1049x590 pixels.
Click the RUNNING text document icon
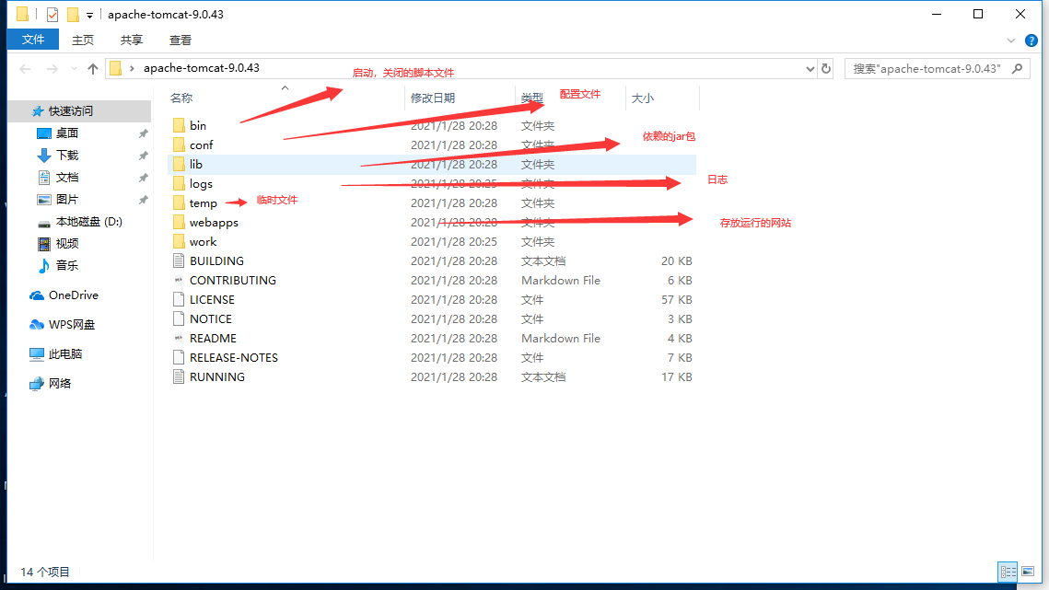coord(179,377)
